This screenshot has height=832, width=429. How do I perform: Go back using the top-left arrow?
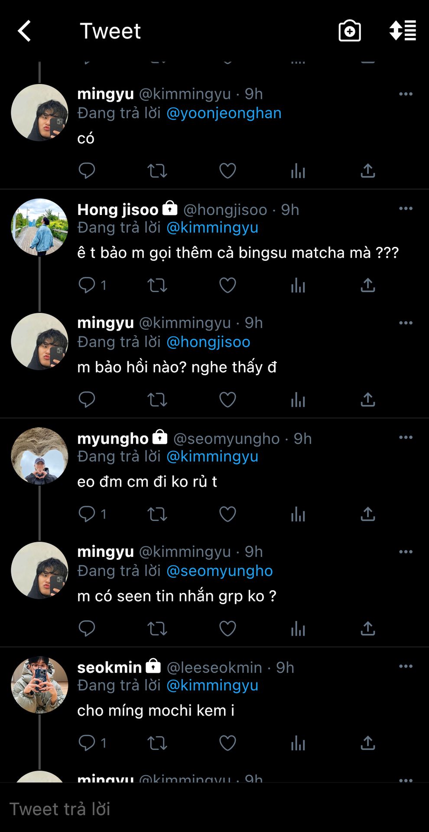[25, 31]
